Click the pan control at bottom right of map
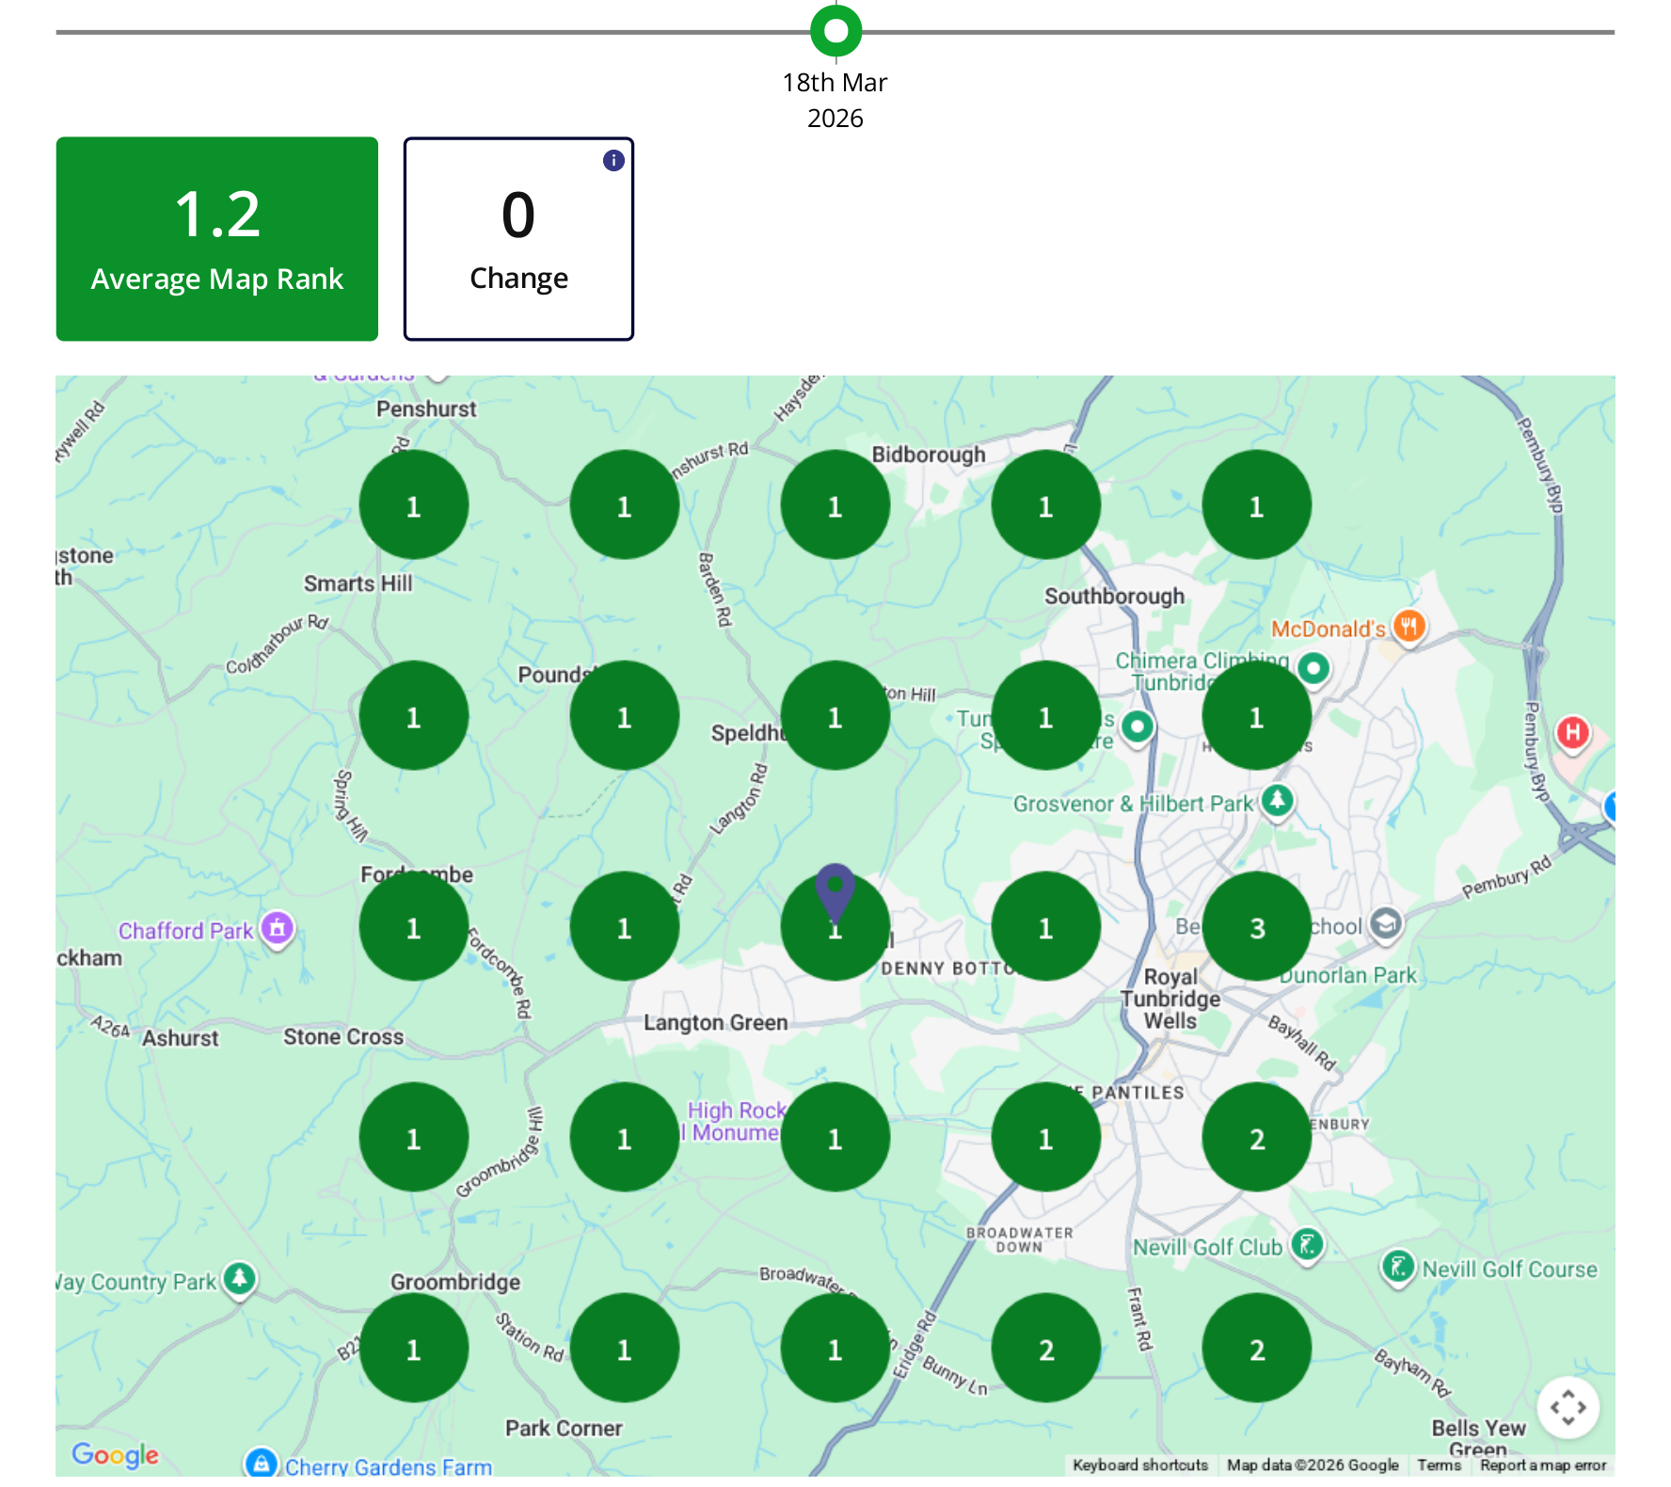1671x1487 pixels. tap(1567, 1407)
